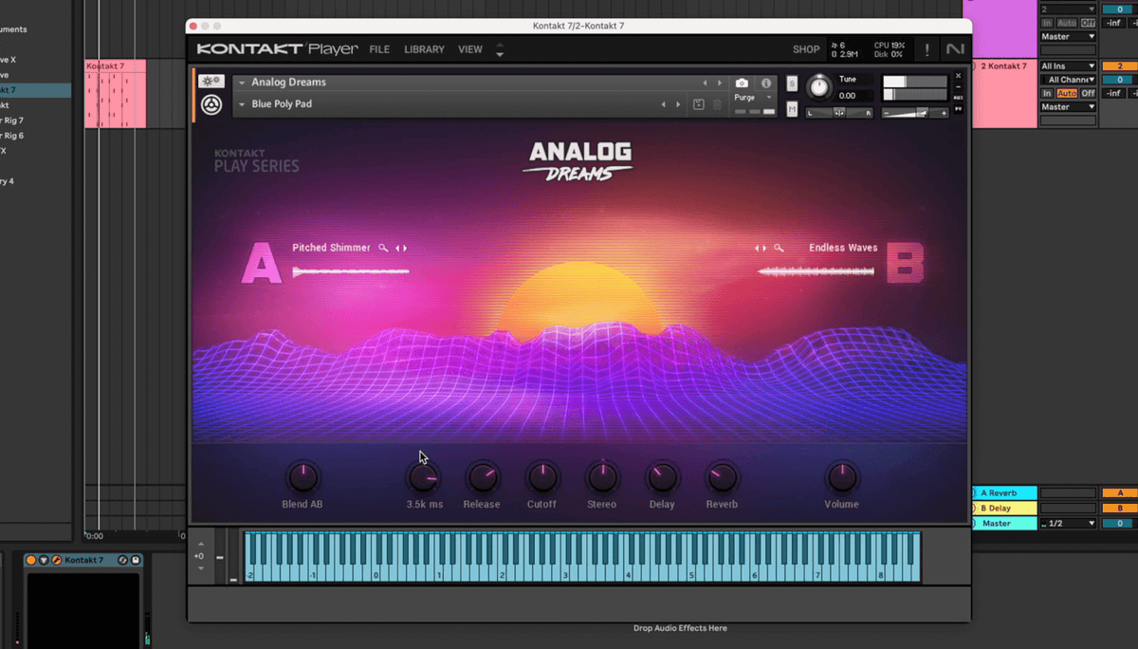Toggle AUX button beside instrument header

point(959,98)
